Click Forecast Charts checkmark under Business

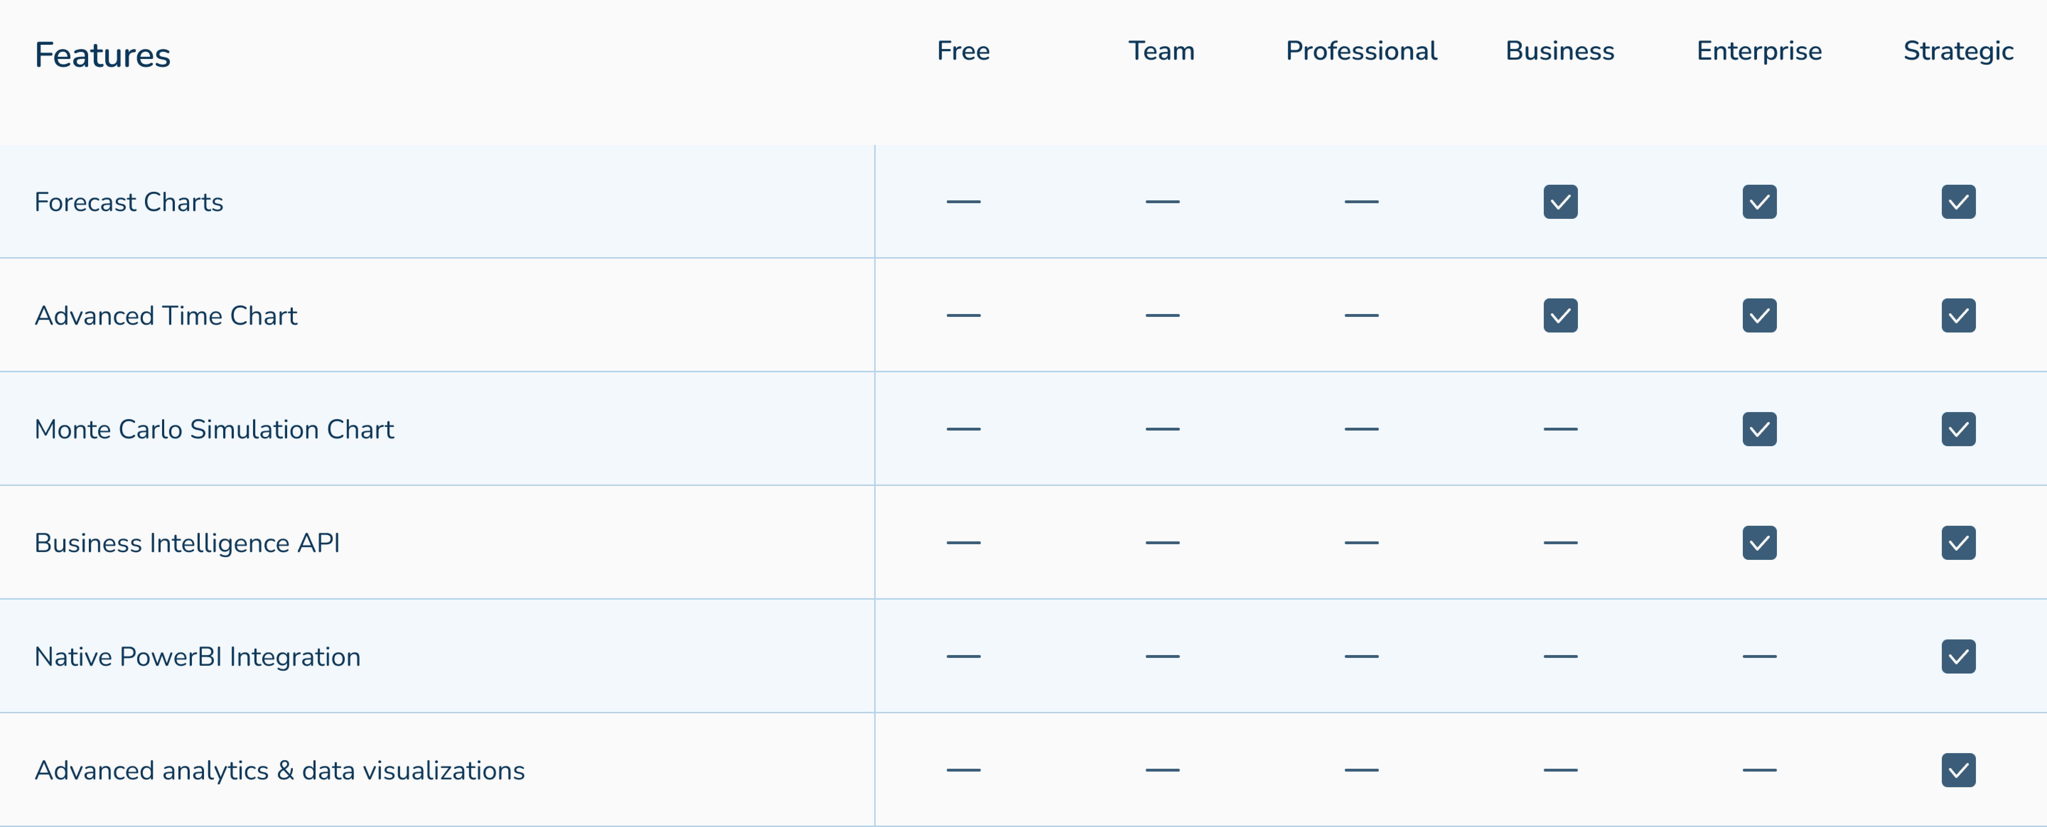pyautogui.click(x=1560, y=202)
